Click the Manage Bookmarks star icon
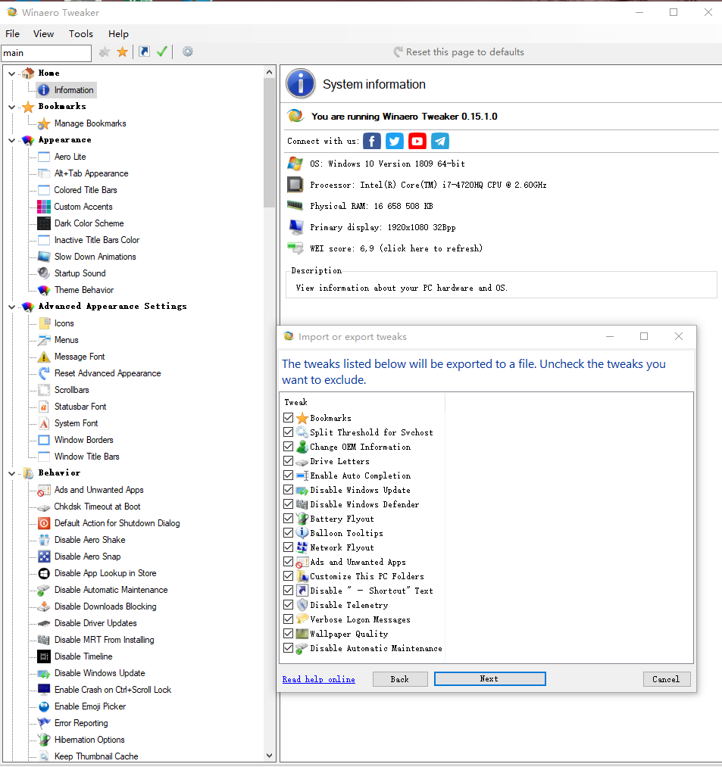722x767 pixels. pos(44,123)
